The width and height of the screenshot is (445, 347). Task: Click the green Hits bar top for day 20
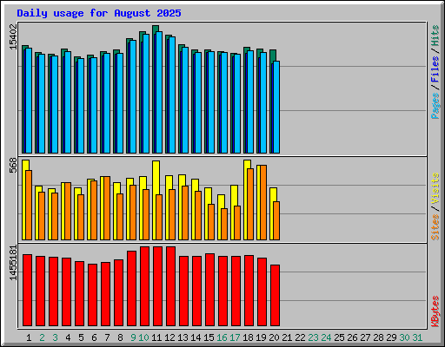(273, 55)
